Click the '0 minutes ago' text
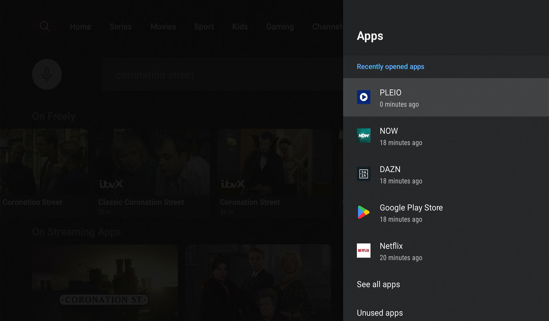The height and width of the screenshot is (321, 549). [399, 104]
